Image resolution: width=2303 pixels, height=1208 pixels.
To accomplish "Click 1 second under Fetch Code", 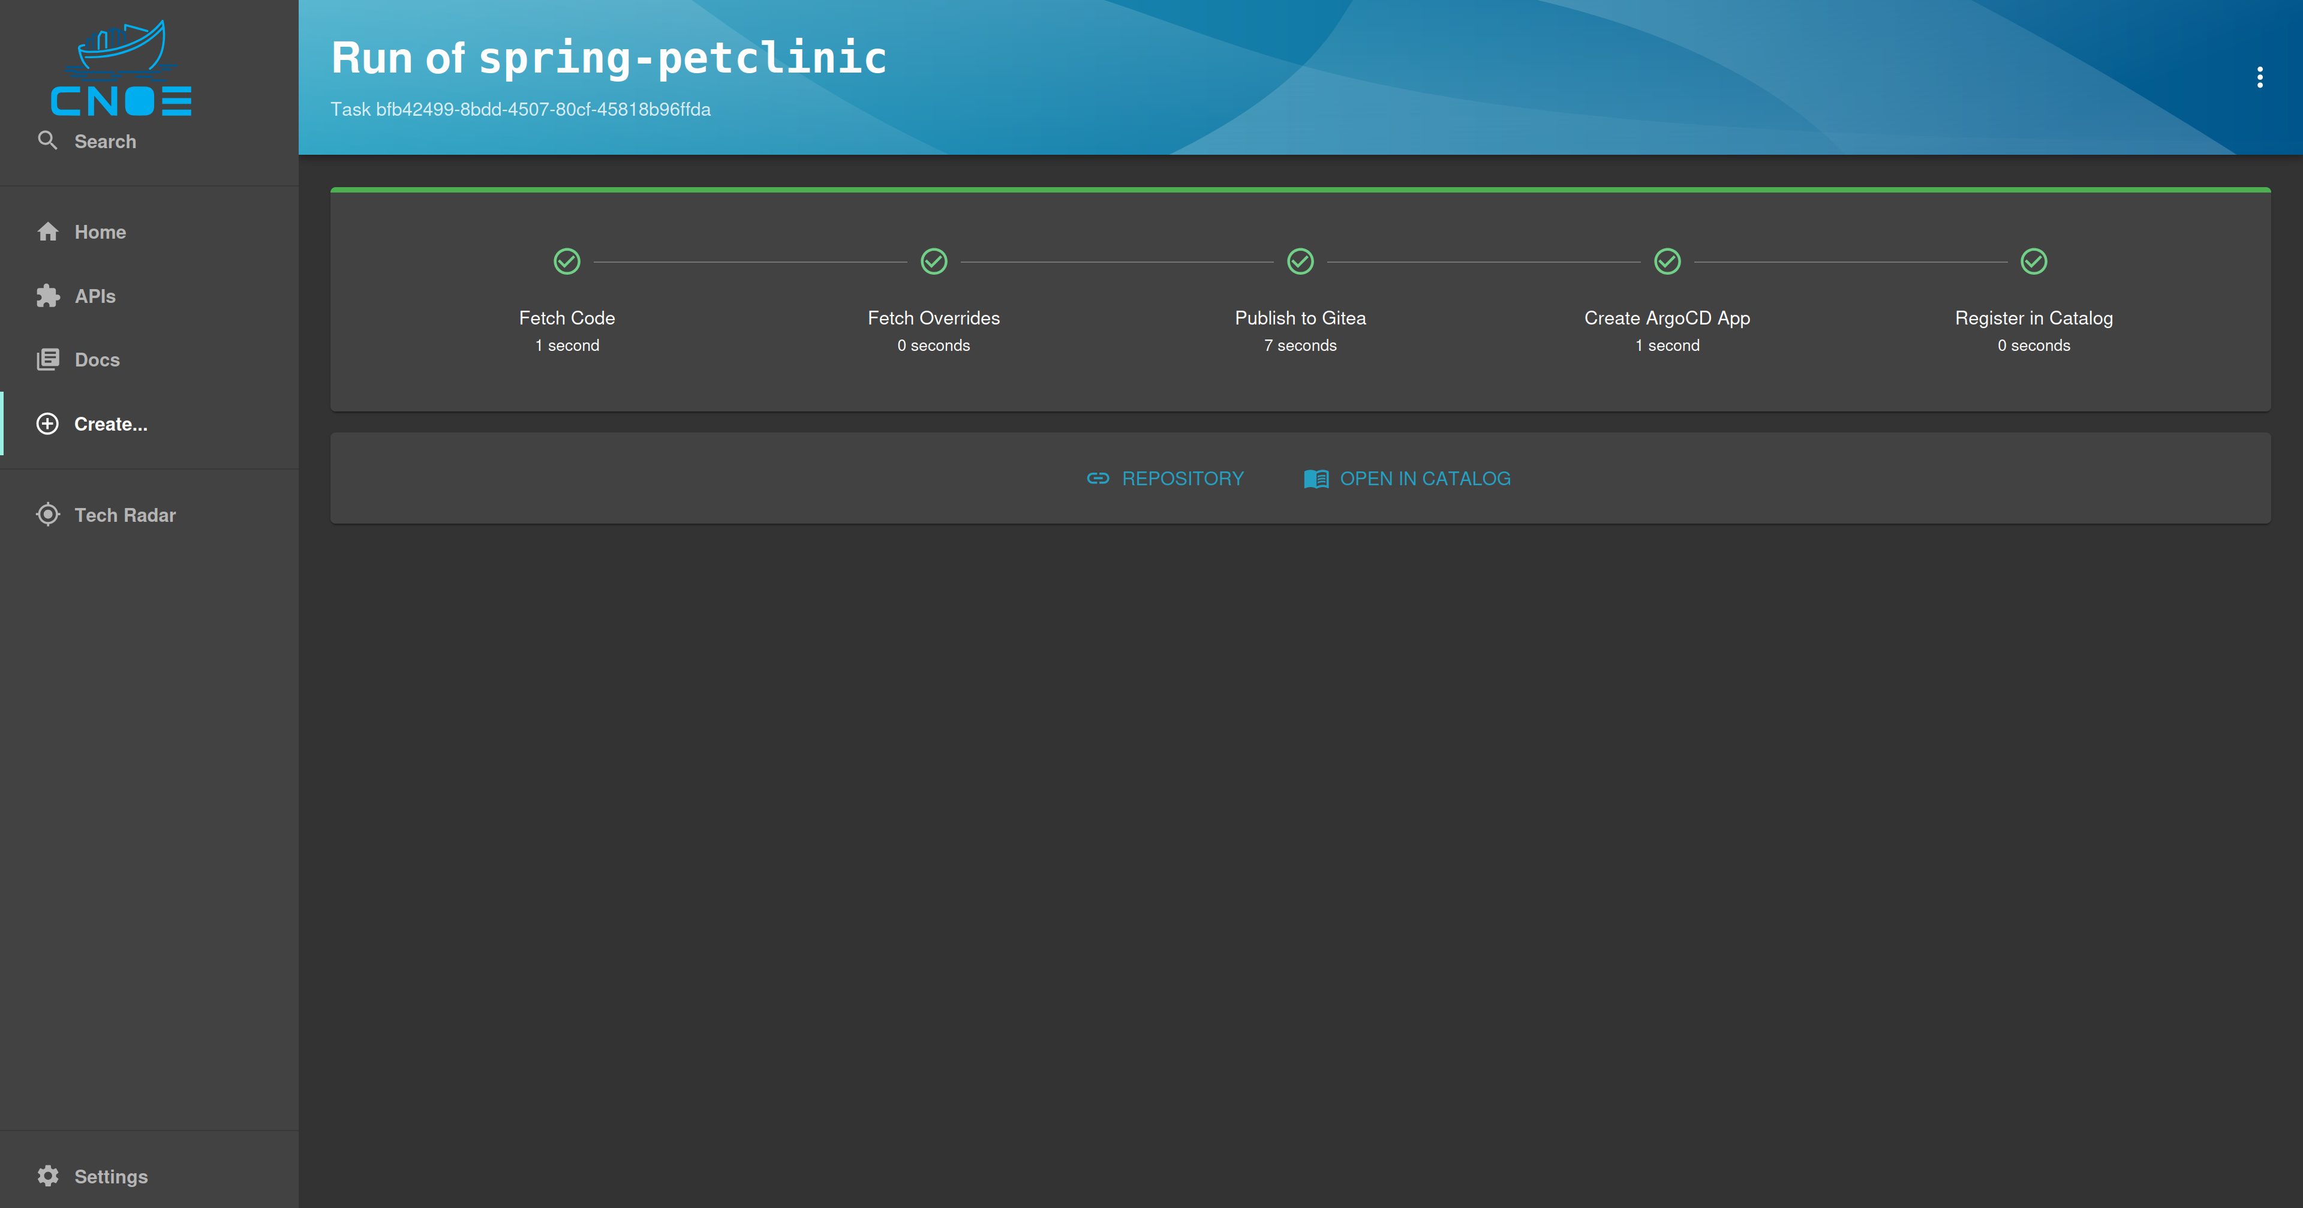I will click(x=567, y=345).
